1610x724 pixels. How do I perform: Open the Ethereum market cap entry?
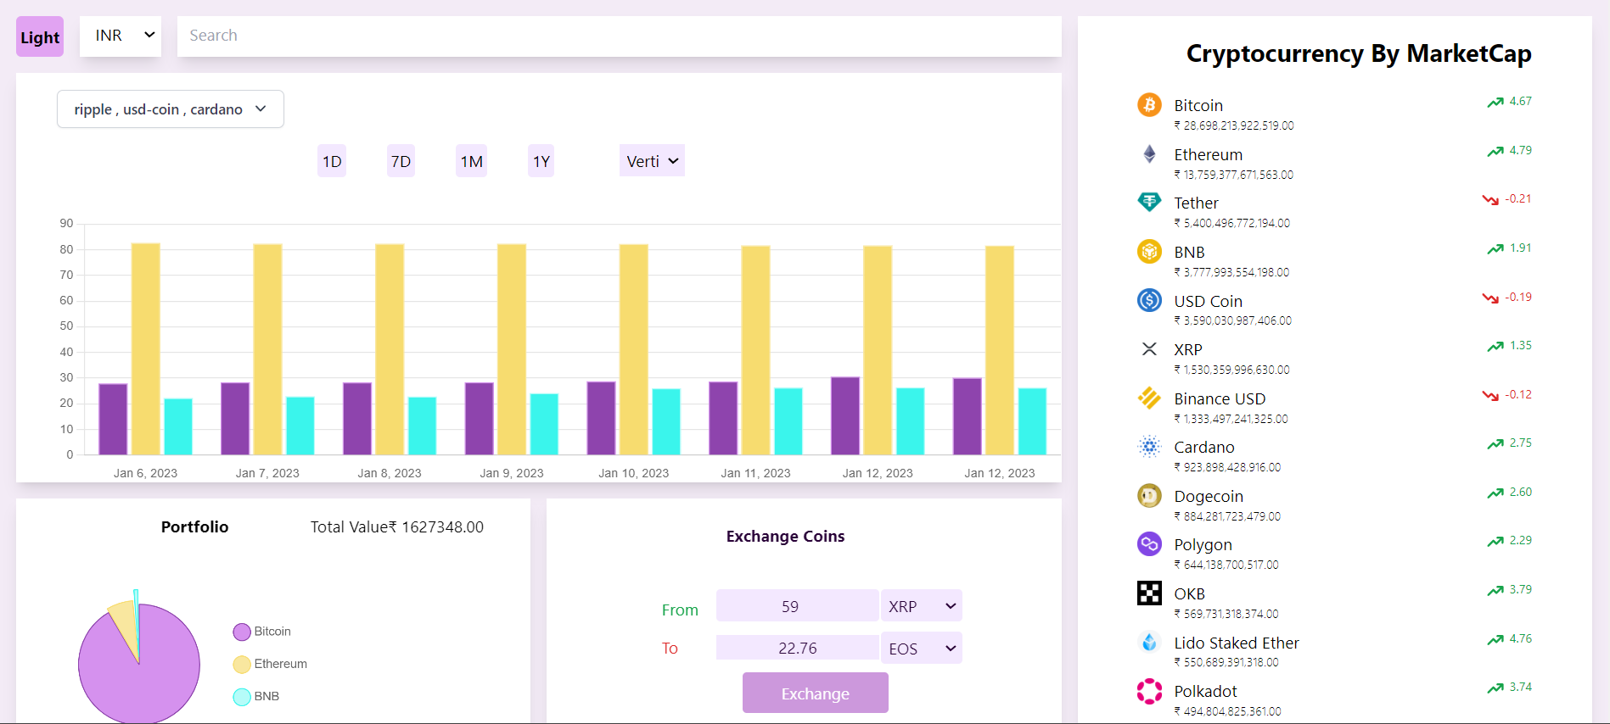pos(1334,163)
